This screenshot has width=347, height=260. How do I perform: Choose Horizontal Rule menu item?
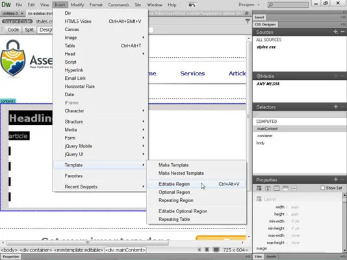[101, 86]
